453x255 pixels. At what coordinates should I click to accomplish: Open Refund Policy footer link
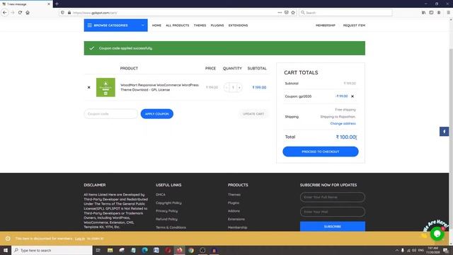tap(167, 219)
